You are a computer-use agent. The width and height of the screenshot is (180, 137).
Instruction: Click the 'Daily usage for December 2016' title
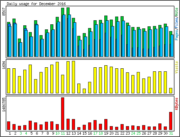coord(36,4)
